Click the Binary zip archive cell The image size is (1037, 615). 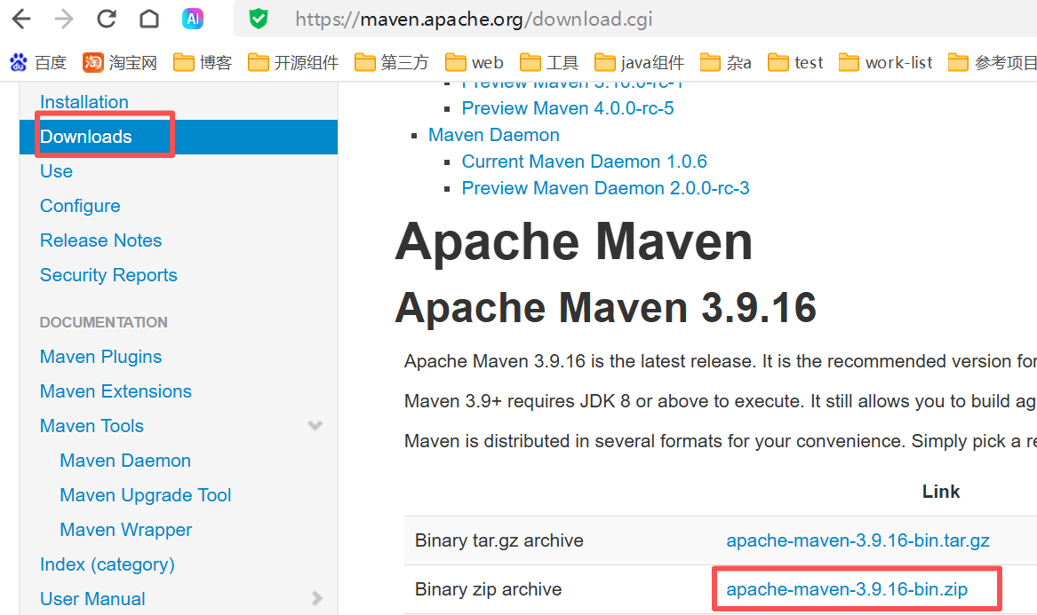488,589
